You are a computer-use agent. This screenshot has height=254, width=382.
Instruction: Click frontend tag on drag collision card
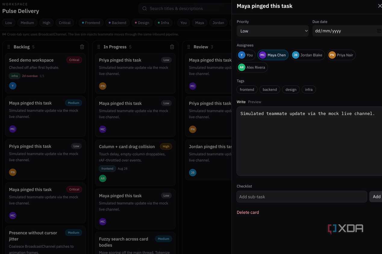pyautogui.click(x=107, y=169)
